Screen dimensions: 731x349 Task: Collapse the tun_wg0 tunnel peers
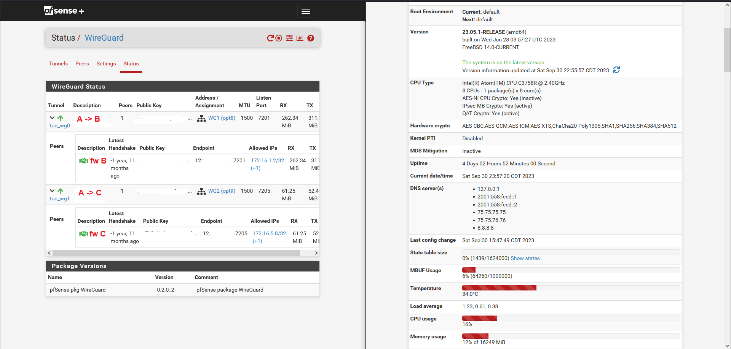(52, 118)
